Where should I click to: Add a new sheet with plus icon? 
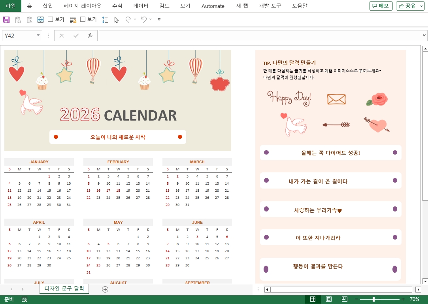coord(105,289)
